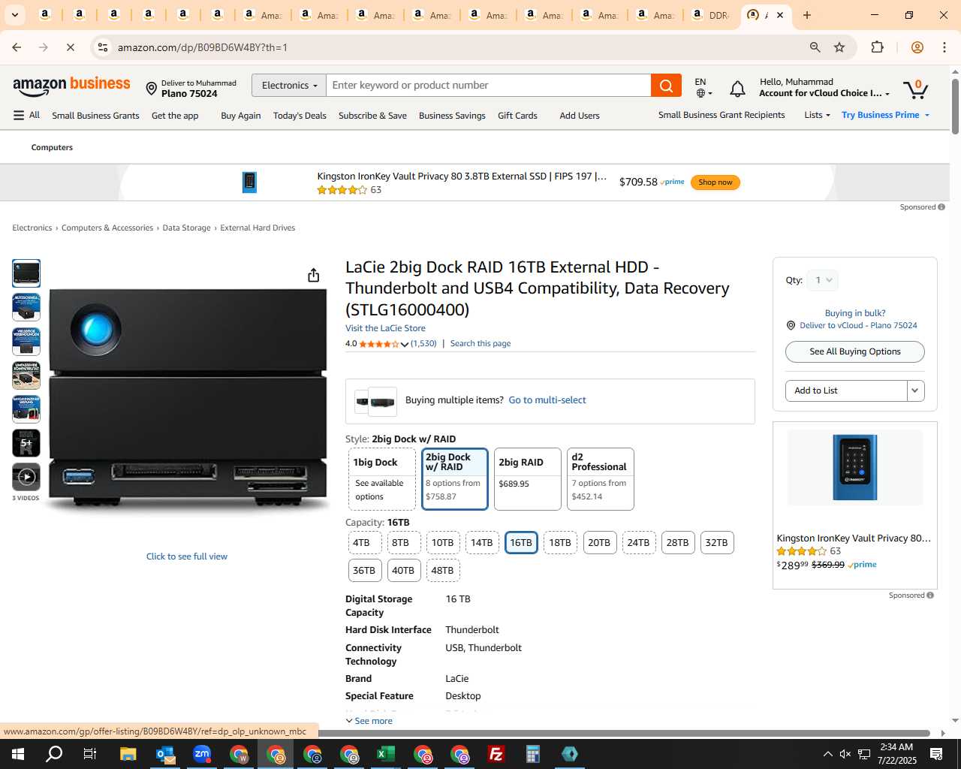This screenshot has height=769, width=961.
Task: Click Go to multi-select link
Action: tap(547, 400)
